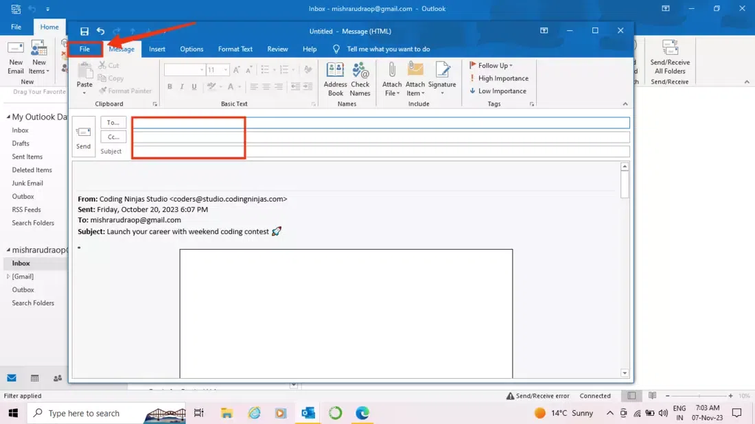Toggle Italic formatting
755x424 pixels.
182,86
